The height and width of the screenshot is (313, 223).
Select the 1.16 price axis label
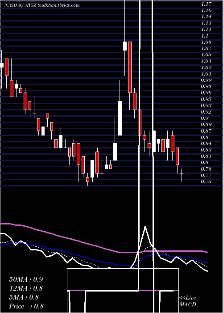206,10
